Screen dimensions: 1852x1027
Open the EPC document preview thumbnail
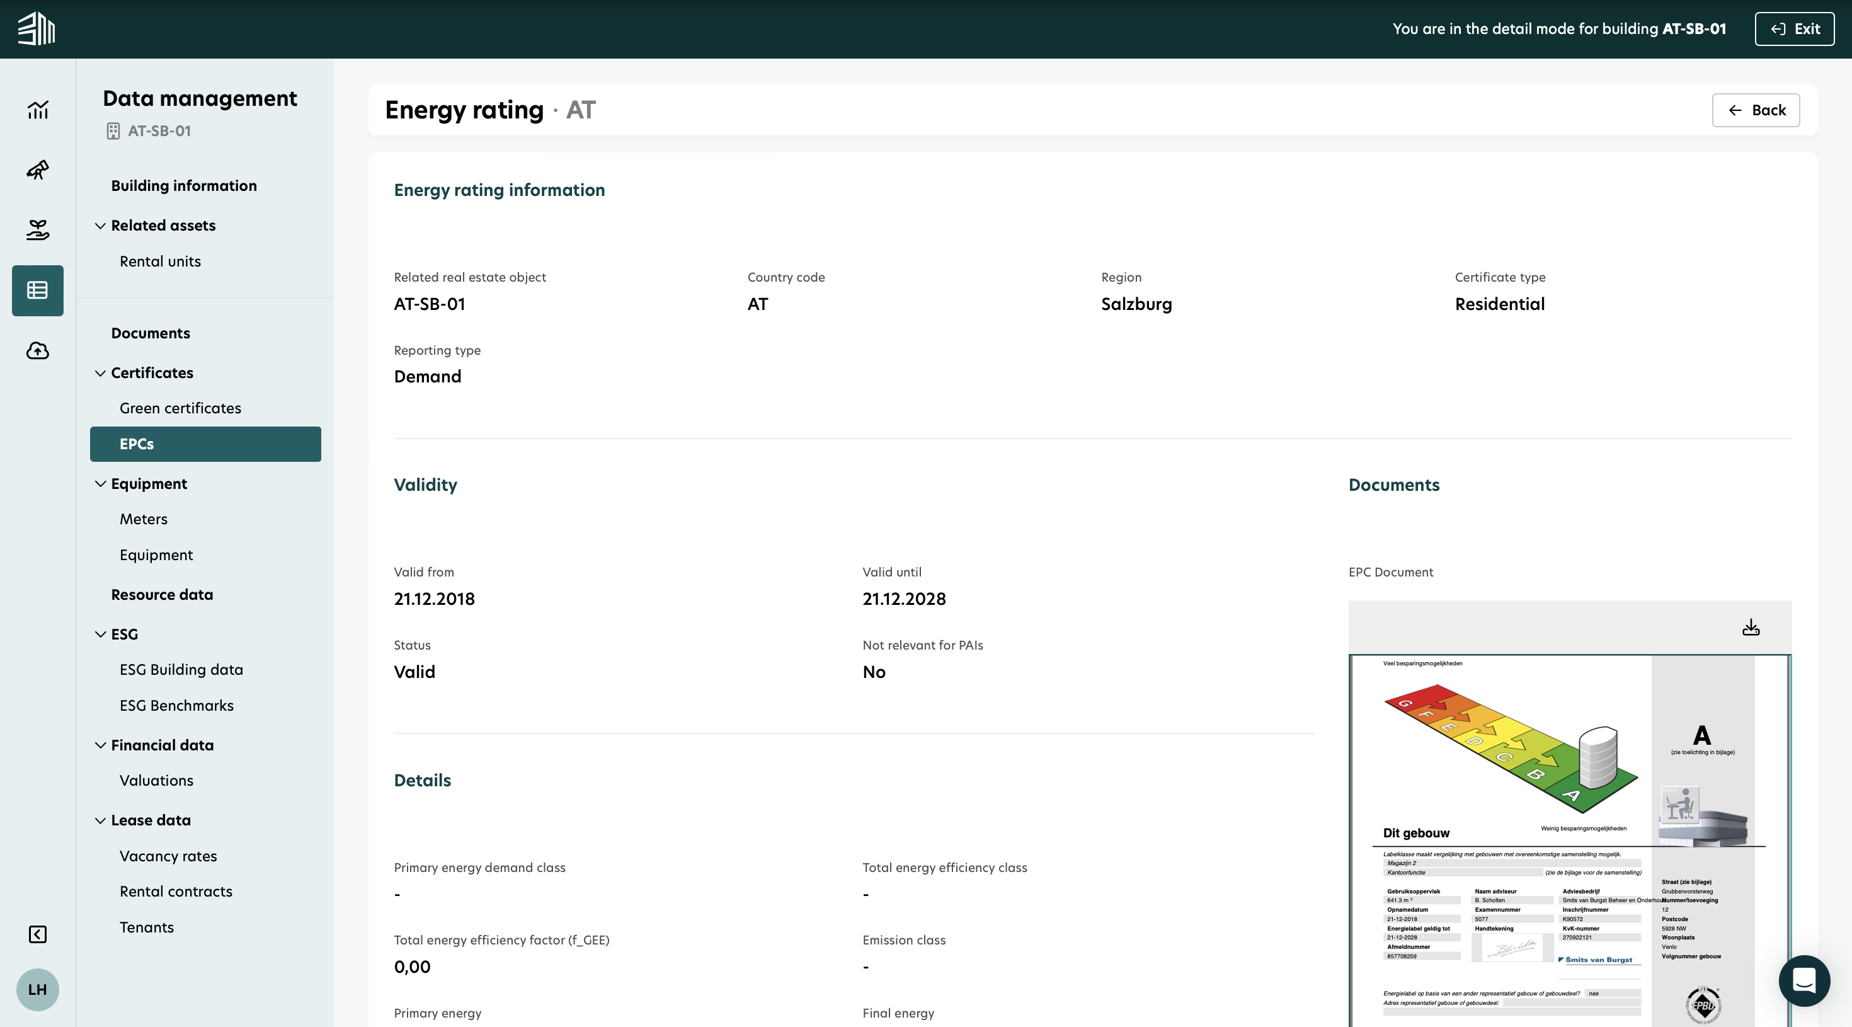click(x=1569, y=839)
